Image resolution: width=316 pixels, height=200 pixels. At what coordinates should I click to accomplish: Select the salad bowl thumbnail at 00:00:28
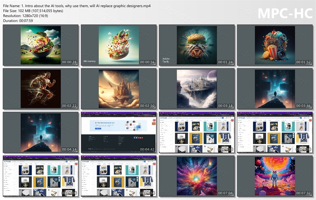coord(41,45)
